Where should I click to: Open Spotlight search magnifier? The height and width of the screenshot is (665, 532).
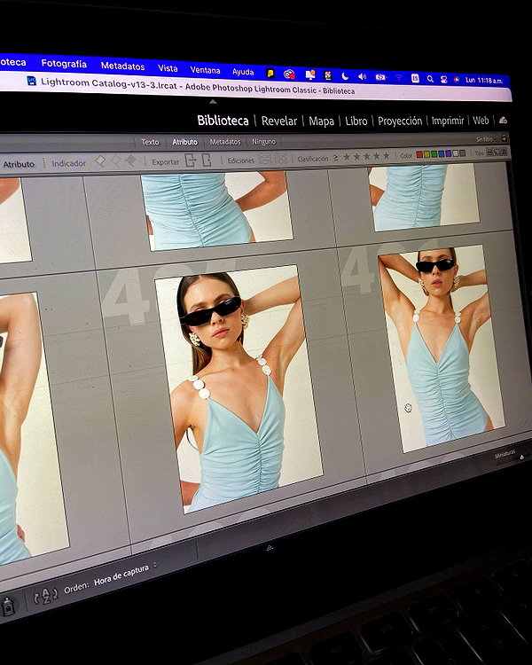pyautogui.click(x=430, y=78)
